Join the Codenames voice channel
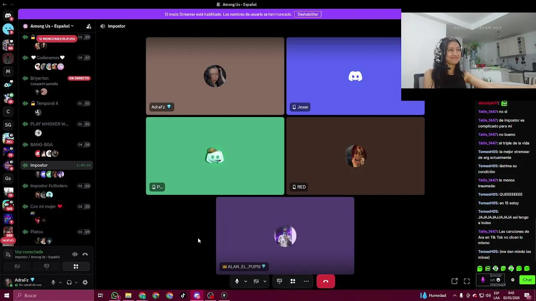The width and height of the screenshot is (536, 301). [57, 58]
